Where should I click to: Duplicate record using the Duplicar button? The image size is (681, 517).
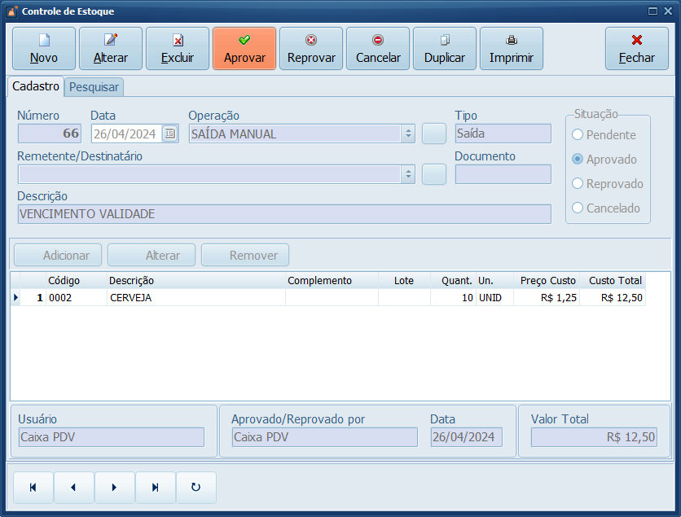[x=445, y=49]
